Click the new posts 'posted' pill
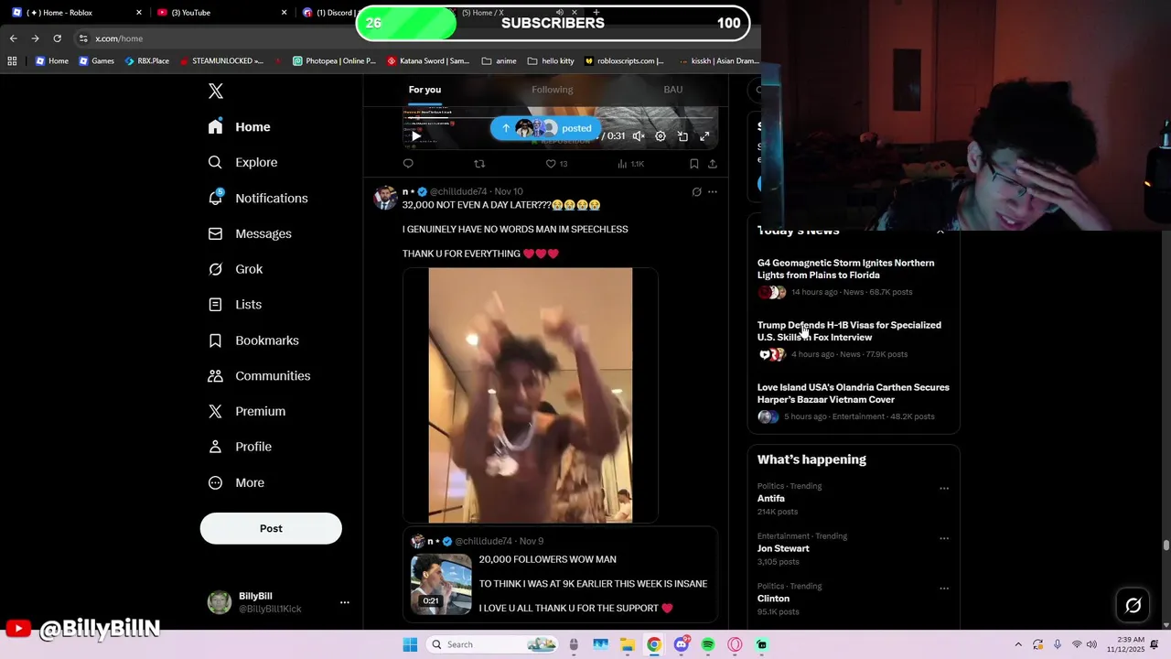This screenshot has width=1171, height=659. point(545,128)
